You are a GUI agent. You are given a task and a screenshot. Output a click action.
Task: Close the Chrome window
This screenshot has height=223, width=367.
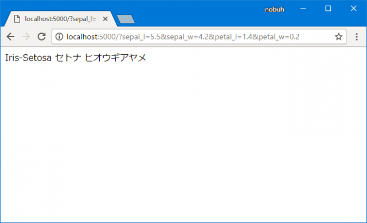point(353,9)
